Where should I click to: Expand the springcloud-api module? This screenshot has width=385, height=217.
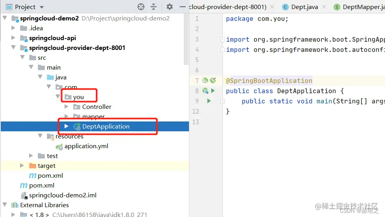(x=13, y=38)
